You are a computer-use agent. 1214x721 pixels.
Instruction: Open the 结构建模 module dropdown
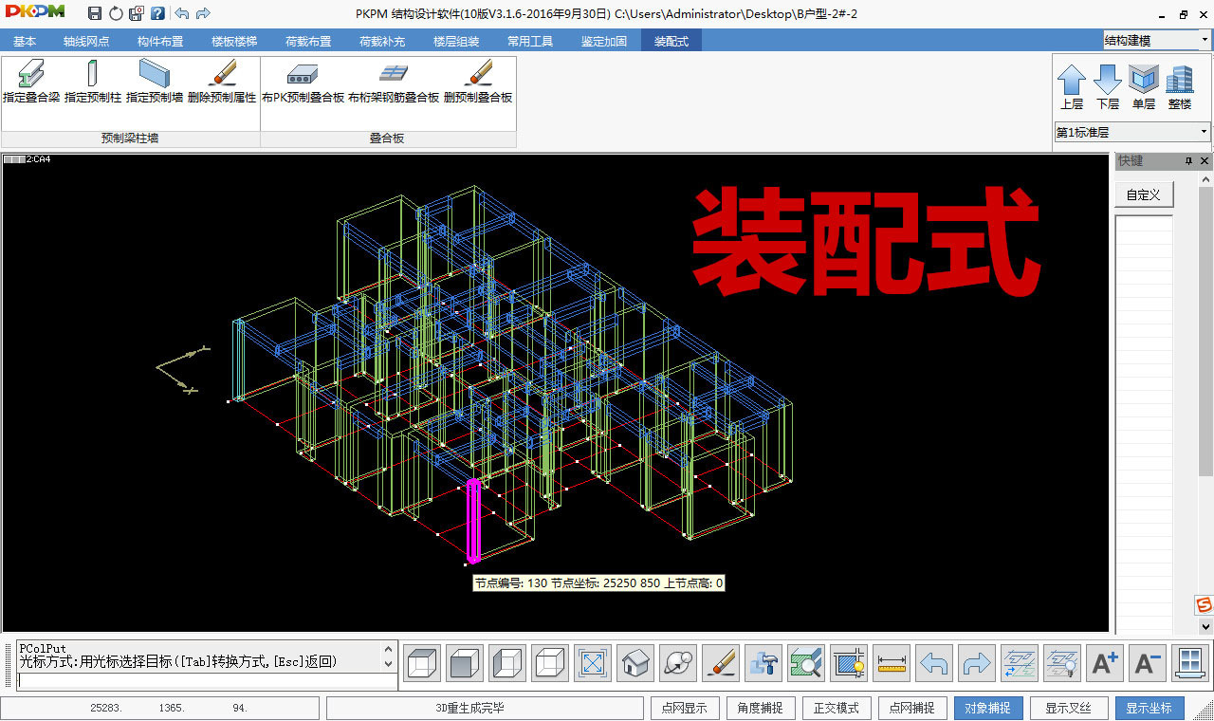pos(1203,40)
